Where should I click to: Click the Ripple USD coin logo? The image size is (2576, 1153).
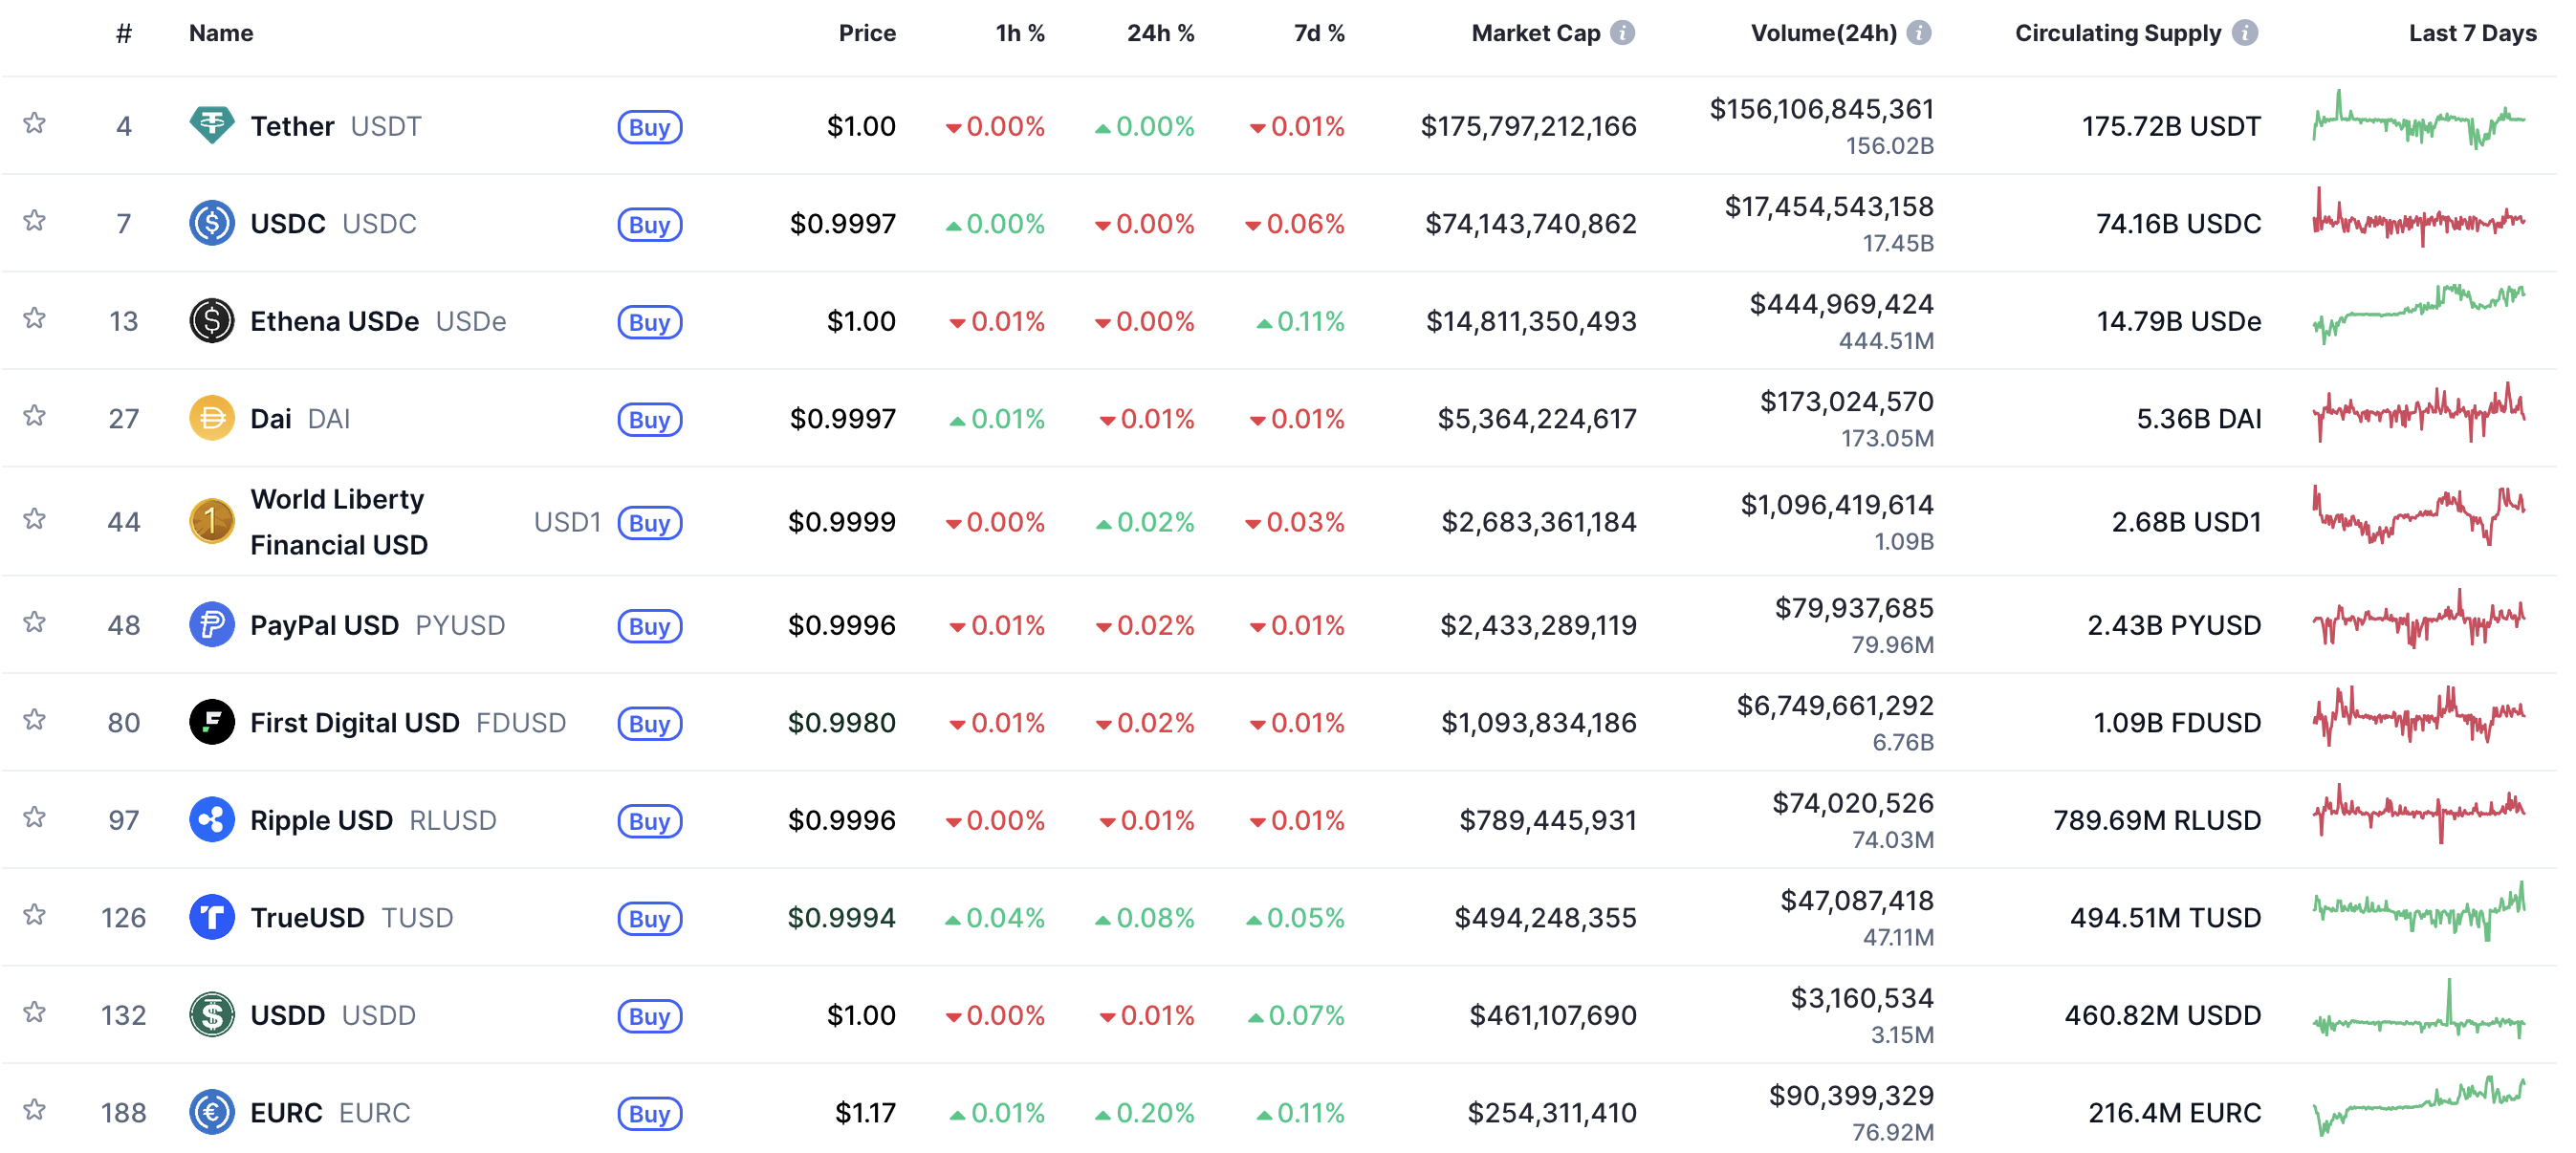tap(211, 819)
